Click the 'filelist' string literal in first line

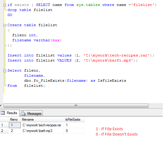click(143, 5)
